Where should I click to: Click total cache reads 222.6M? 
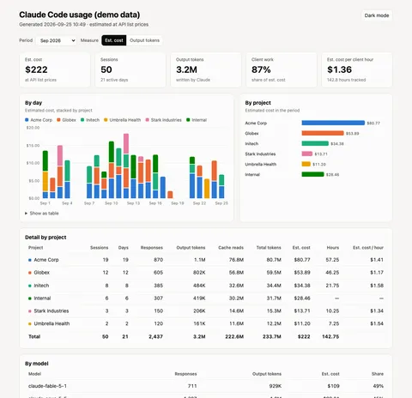[x=234, y=336]
